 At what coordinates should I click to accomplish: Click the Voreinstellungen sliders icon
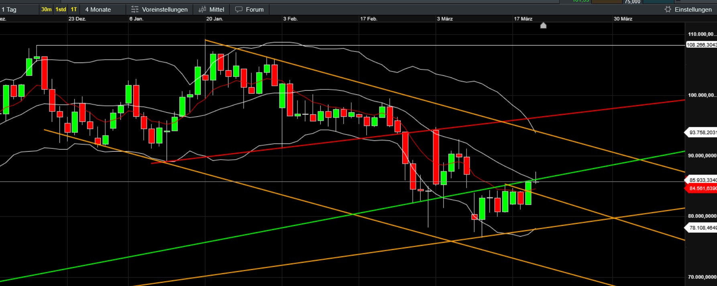[135, 9]
